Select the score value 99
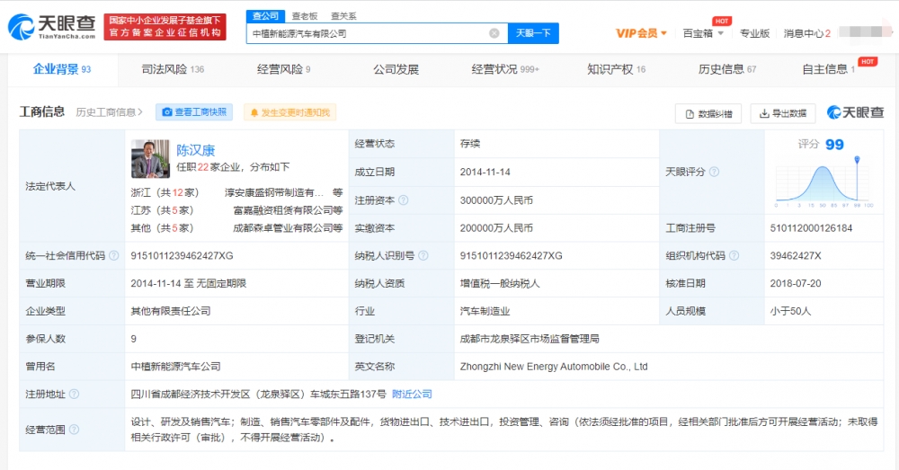 [835, 145]
